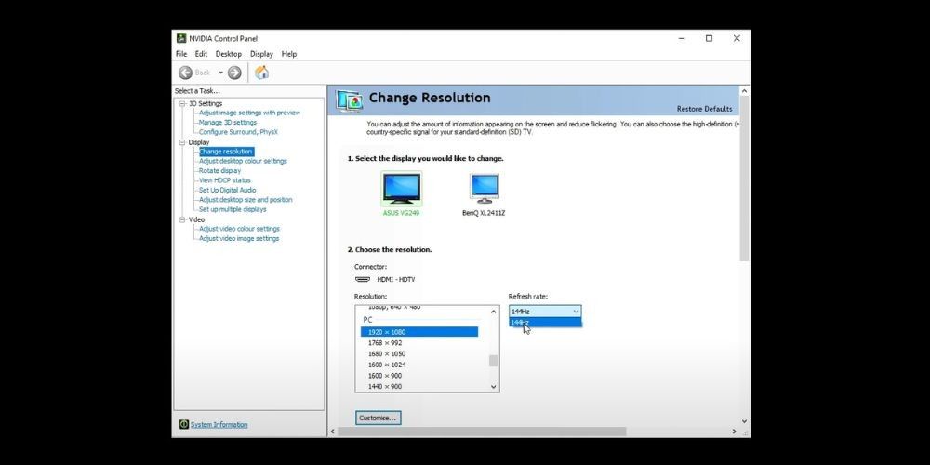Image resolution: width=930 pixels, height=465 pixels.
Task: Open the Desktop menu
Action: coord(229,54)
